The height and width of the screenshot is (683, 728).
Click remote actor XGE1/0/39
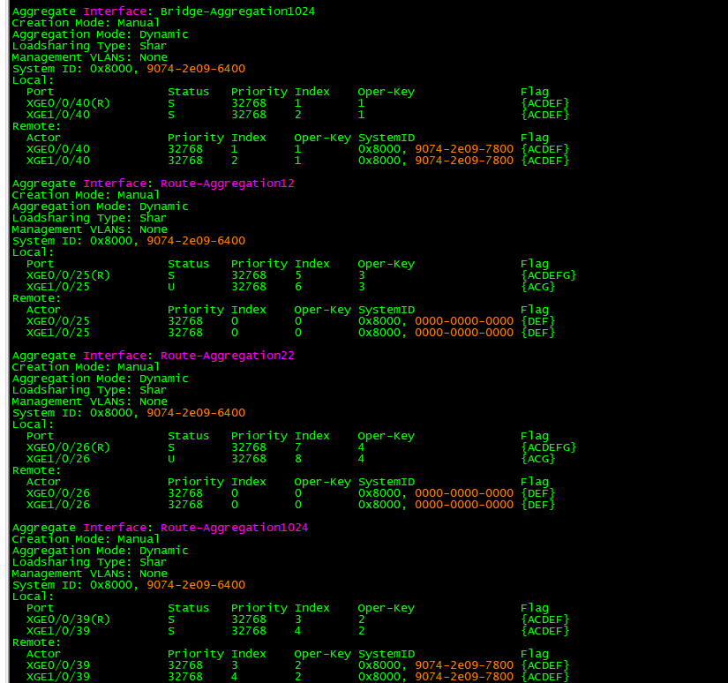coord(57,677)
